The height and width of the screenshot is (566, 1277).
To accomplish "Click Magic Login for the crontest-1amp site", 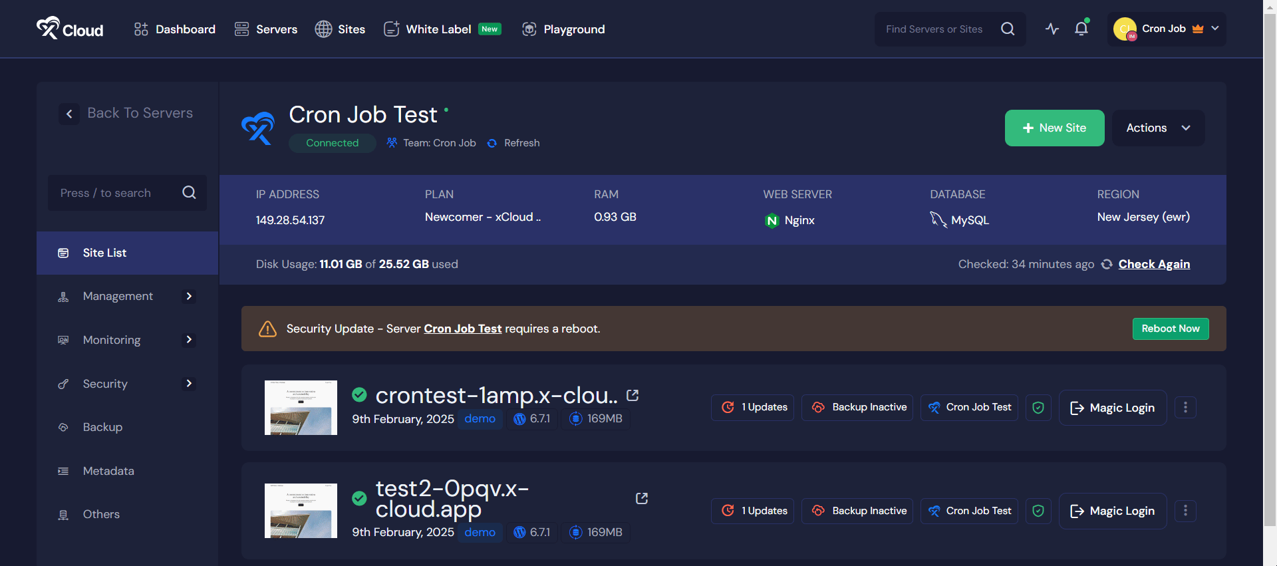I will click(1113, 408).
